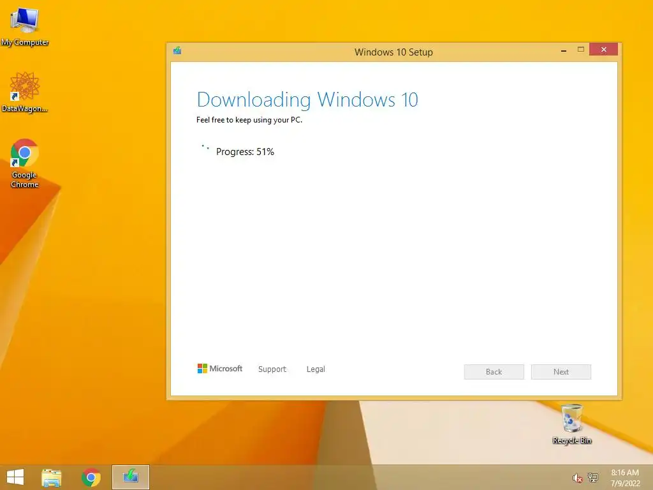Launch Chrome from the taskbar
This screenshot has height=490, width=653.
(91, 477)
